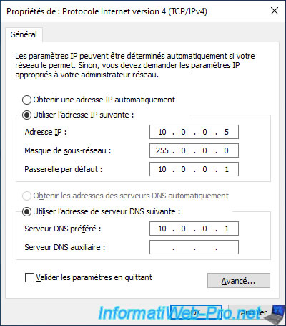This screenshot has width=286, height=326.
Task: Click the Passerelle par défaut field
Action: tap(194, 169)
